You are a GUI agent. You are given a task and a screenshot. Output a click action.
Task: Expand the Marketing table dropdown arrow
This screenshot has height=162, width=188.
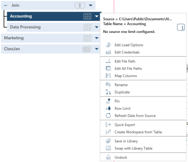(97, 38)
